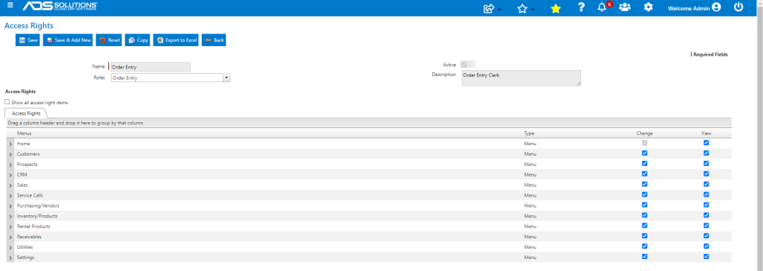Expand the Rental Products row
Screen dimensions: 763x271
(x=10, y=227)
